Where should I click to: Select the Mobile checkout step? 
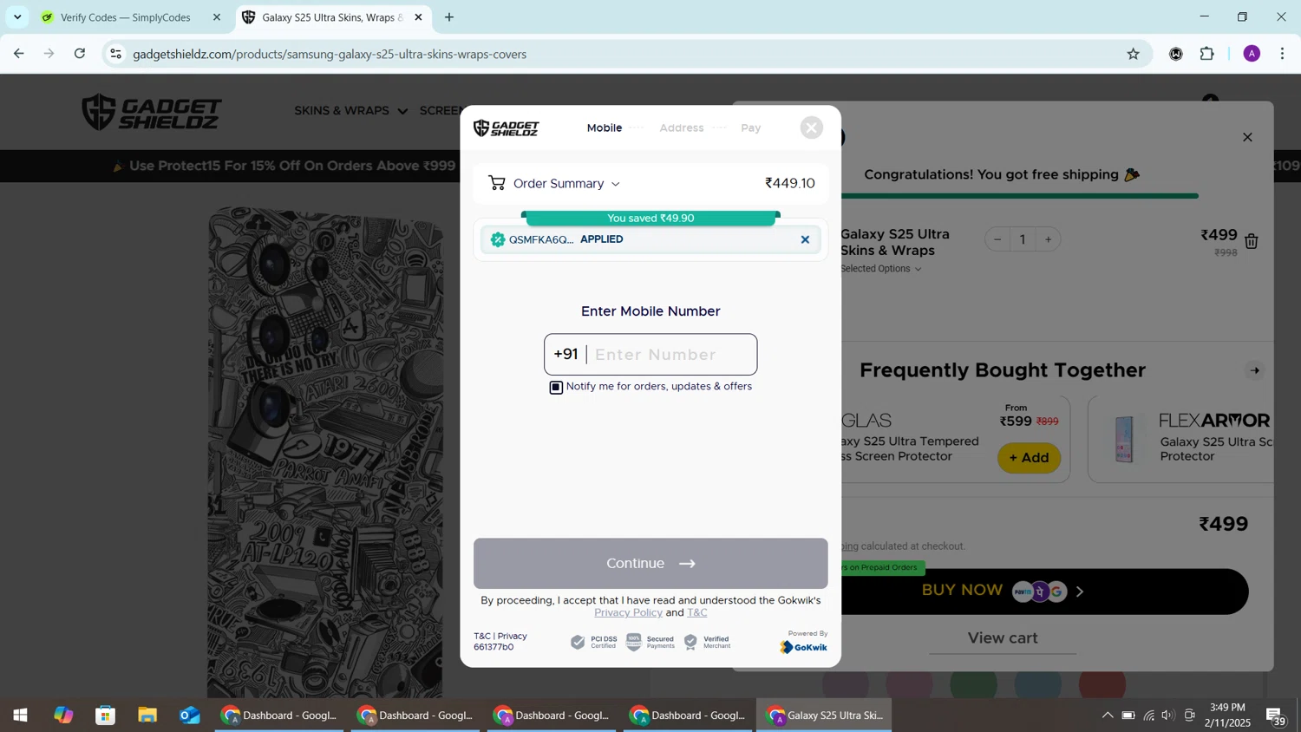pos(605,128)
